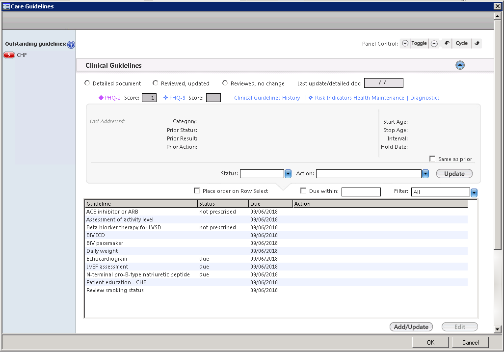Open the Filter dropdown arrow
The height and width of the screenshot is (352, 504).
[474, 192]
